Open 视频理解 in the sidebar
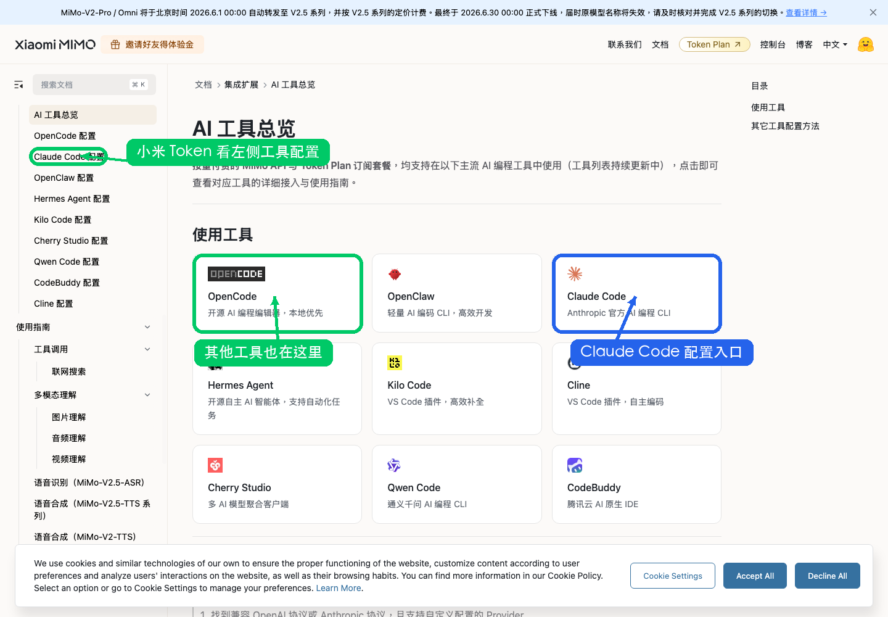 pos(69,459)
